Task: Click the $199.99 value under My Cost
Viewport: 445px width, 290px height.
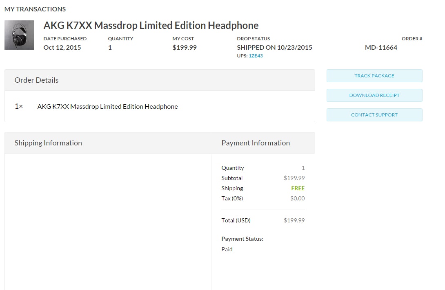Action: 185,47
